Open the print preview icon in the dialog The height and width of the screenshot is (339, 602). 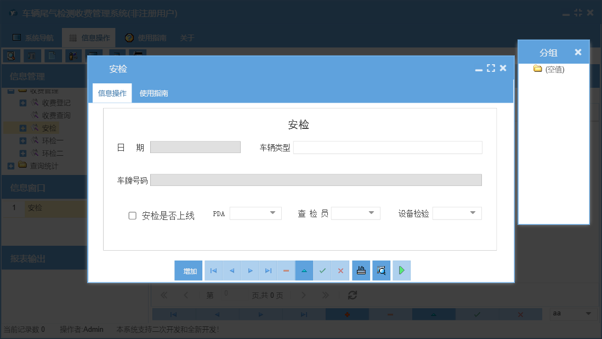click(x=381, y=270)
